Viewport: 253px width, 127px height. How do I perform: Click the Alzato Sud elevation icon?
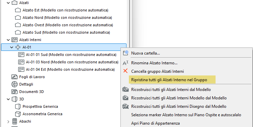18,32
